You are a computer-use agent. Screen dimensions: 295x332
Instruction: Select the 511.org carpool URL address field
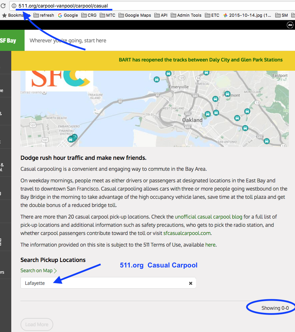(152, 6)
